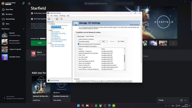Click the System Information icon
This screenshot has width=192, height=108.
(49, 80)
